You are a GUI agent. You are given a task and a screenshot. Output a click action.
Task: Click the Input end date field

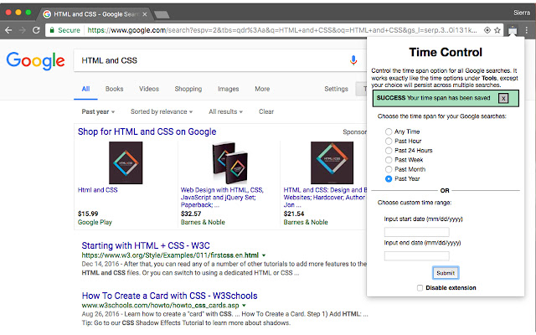[417, 256]
